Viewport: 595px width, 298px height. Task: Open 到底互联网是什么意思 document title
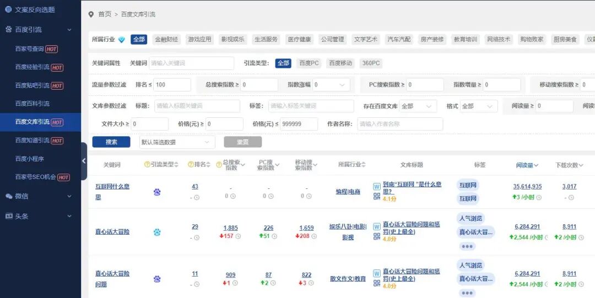click(412, 188)
